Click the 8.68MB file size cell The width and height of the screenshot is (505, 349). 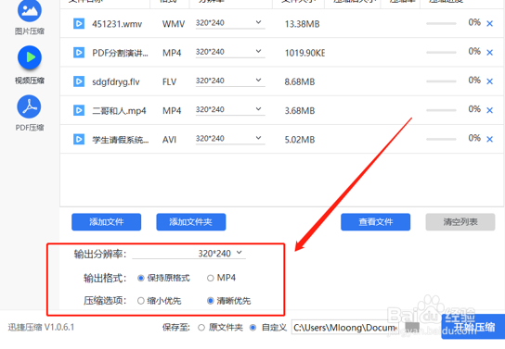pyautogui.click(x=300, y=81)
